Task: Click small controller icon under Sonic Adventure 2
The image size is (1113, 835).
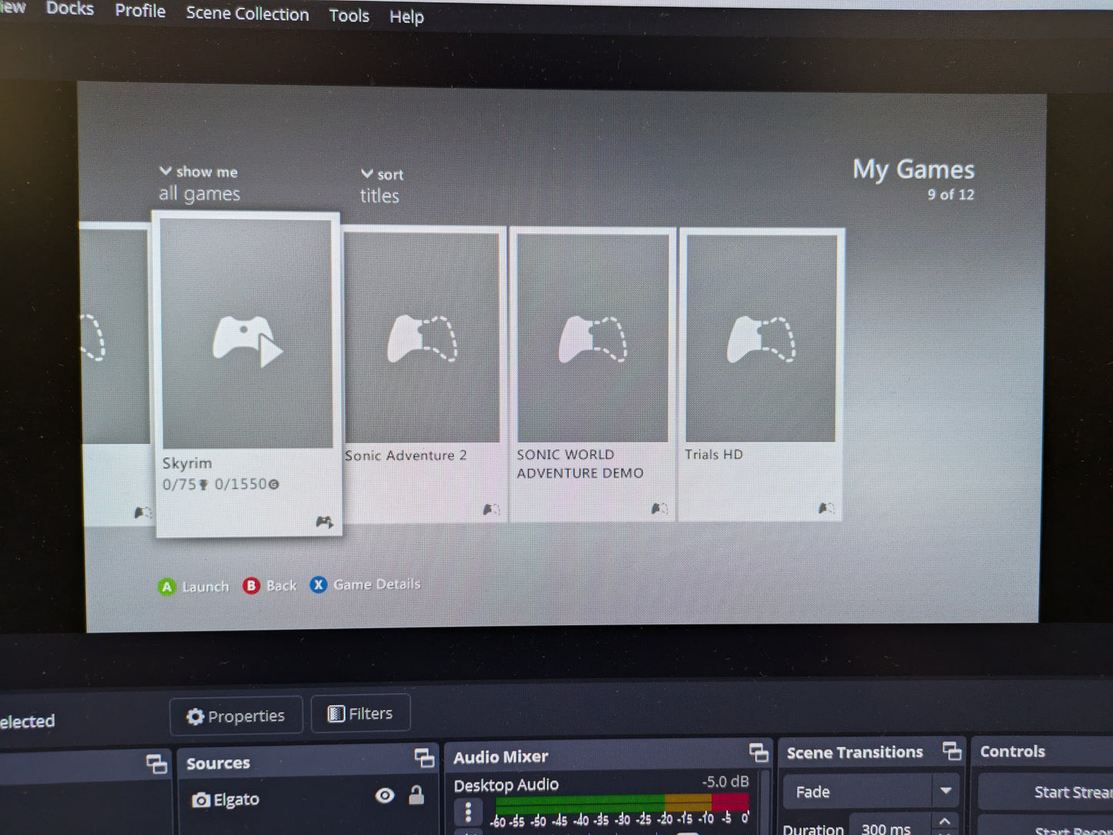Action: click(491, 509)
